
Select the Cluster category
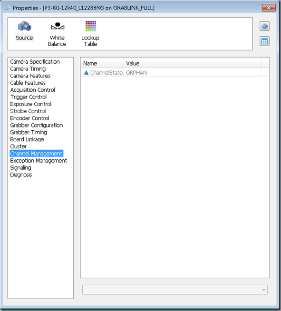18,146
